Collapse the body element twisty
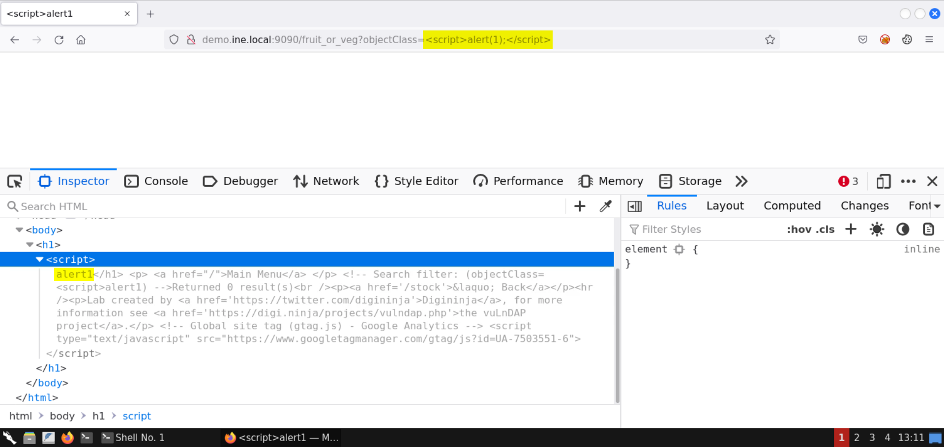Image resolution: width=944 pixels, height=447 pixels. click(x=19, y=230)
